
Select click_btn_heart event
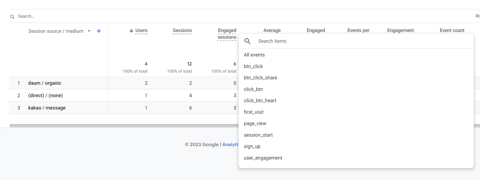(260, 101)
